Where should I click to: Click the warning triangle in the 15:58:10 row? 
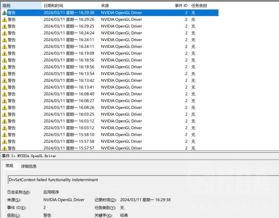[4, 135]
